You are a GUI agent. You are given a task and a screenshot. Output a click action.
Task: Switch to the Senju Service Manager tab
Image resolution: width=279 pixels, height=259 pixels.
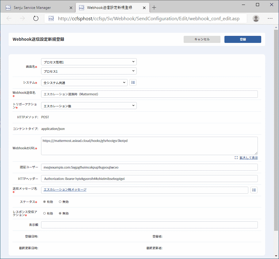pos(38,8)
